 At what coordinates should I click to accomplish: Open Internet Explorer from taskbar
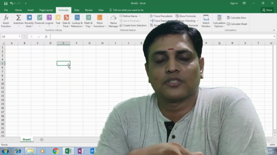18,151
